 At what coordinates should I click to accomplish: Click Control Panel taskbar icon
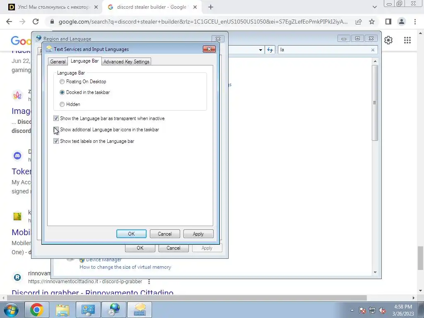pyautogui.click(x=88, y=310)
